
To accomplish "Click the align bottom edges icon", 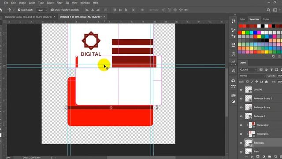I will [126, 10].
